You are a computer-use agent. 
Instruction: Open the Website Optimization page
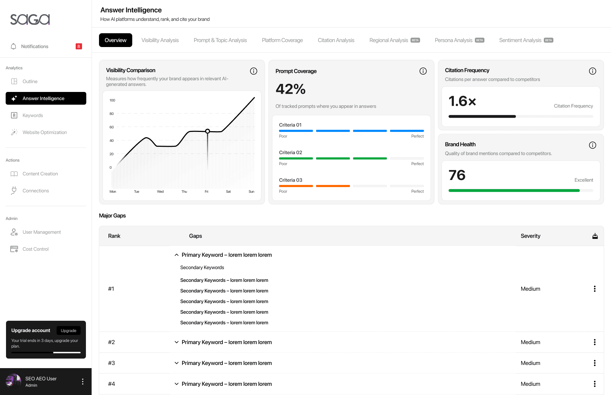tap(46, 132)
